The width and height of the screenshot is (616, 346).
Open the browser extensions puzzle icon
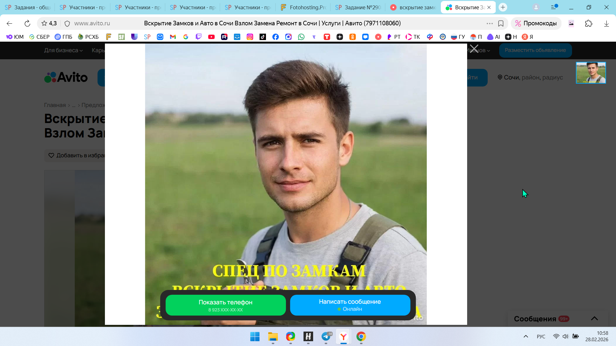pos(588,23)
